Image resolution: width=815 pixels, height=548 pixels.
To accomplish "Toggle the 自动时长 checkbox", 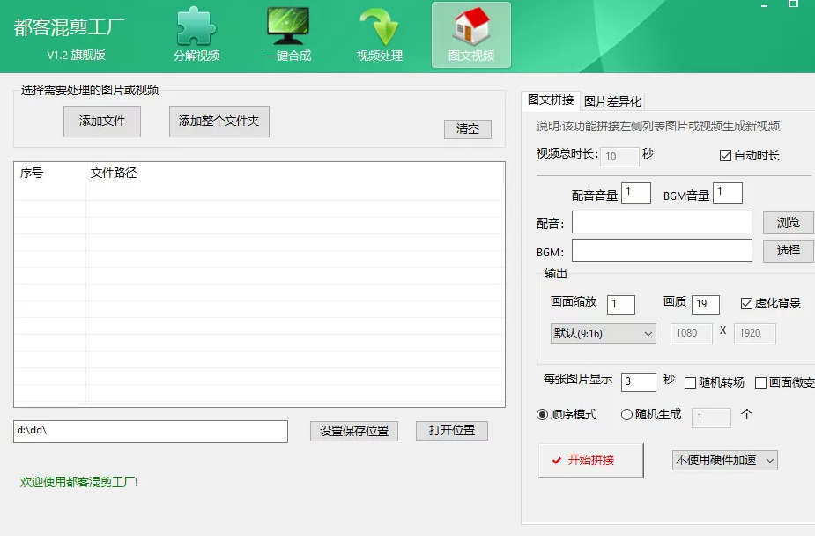I will point(749,155).
